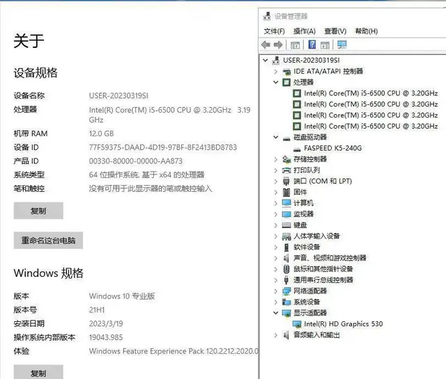
Task: Select the 音频输入和输出 tree item
Action: coord(316,335)
